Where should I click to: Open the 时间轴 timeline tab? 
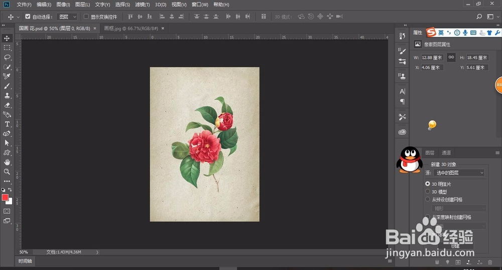[x=25, y=261]
